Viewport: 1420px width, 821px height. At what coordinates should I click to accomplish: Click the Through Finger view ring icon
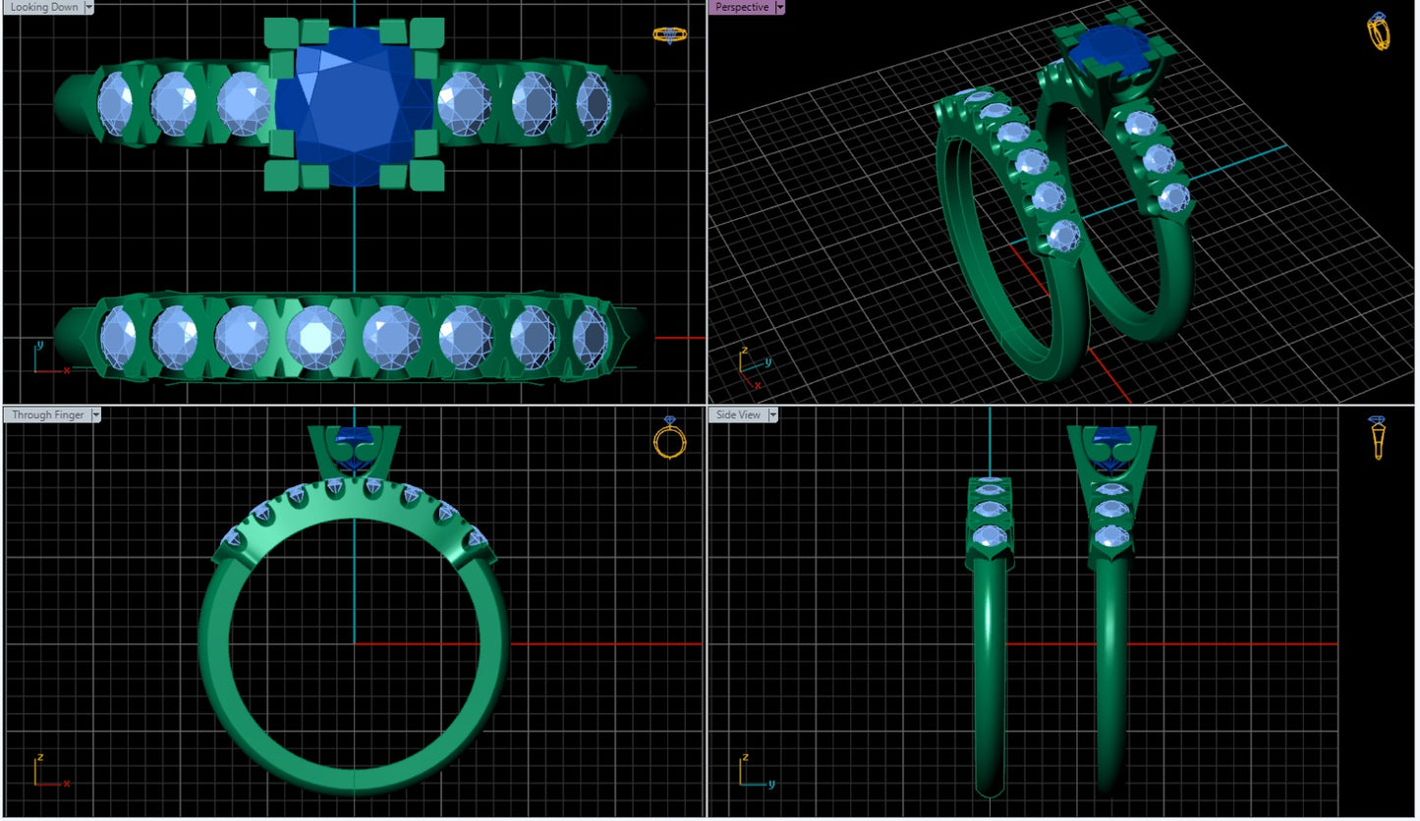click(x=668, y=438)
